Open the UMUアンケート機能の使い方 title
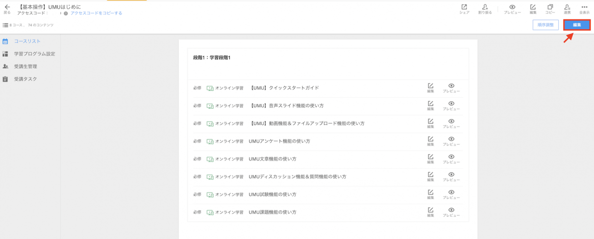594x239 pixels. [x=279, y=141]
